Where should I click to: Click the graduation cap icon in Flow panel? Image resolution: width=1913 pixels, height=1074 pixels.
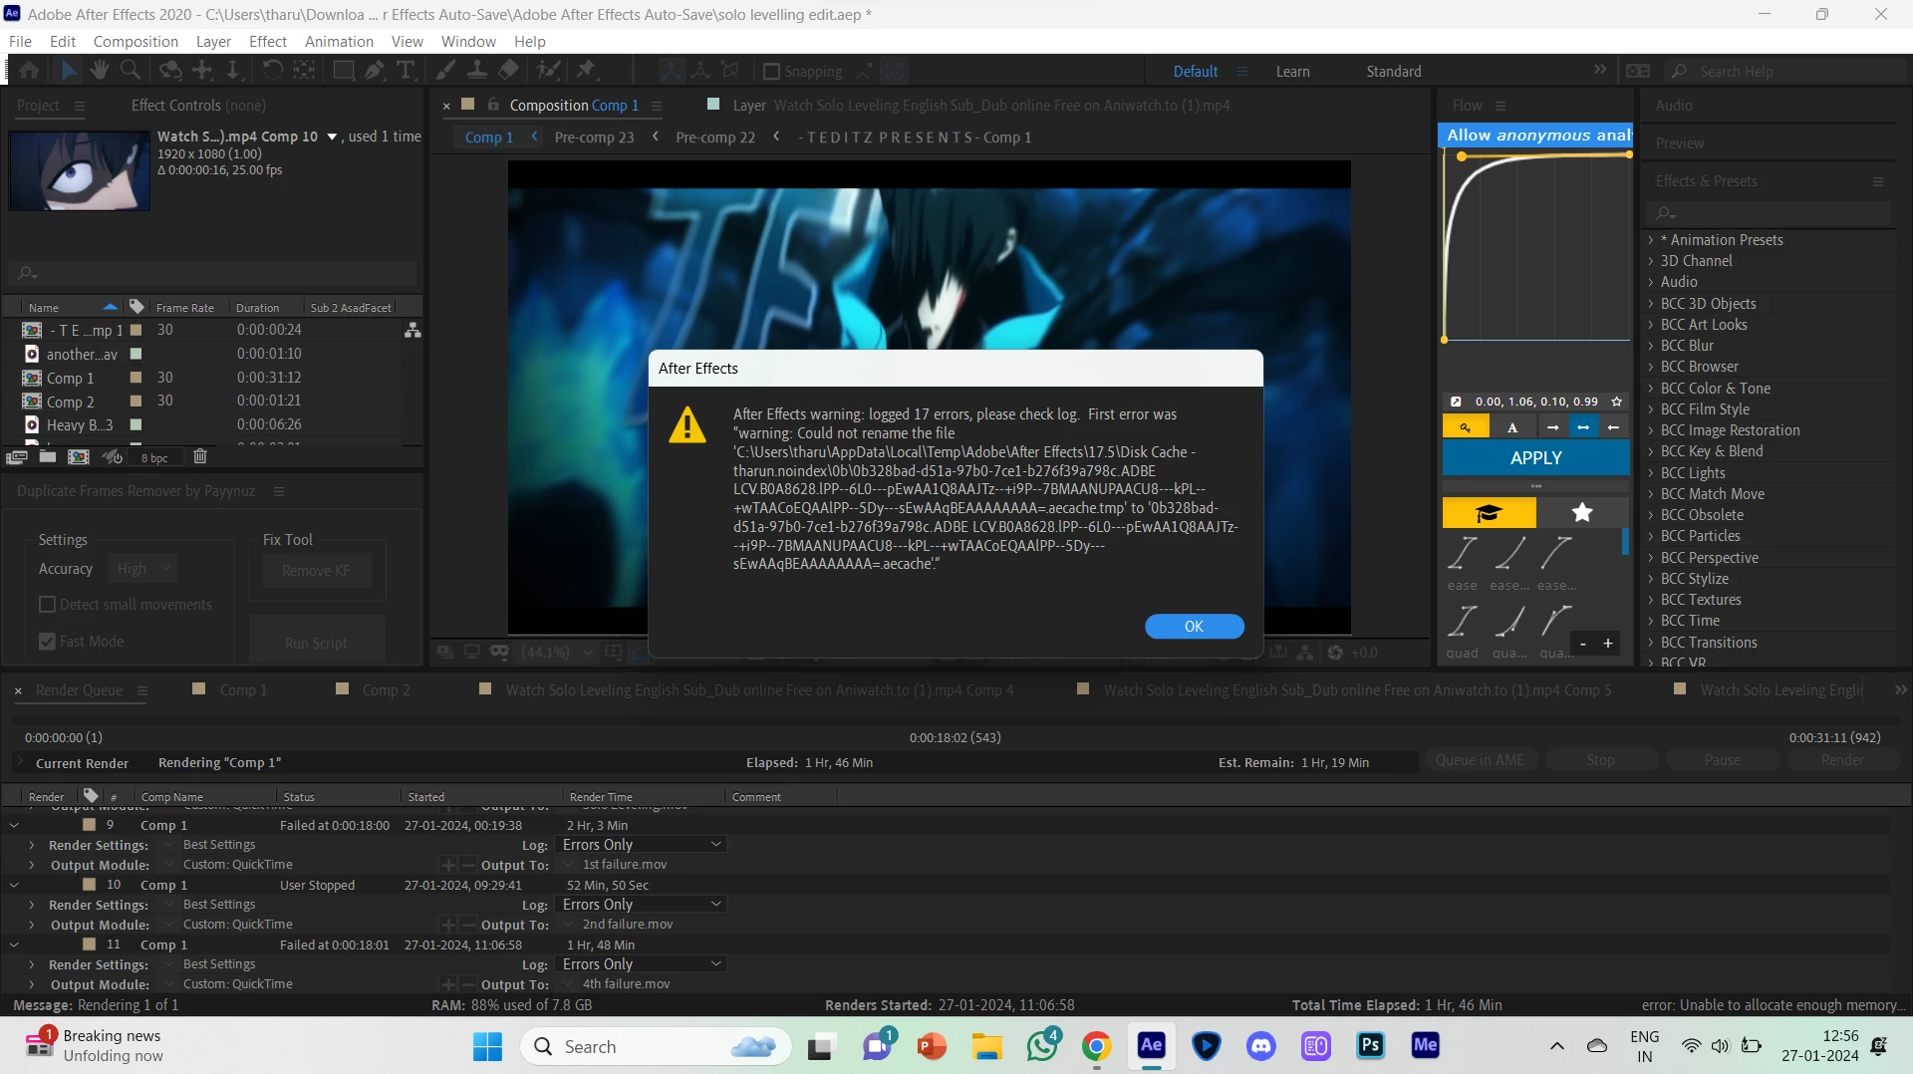(x=1489, y=513)
